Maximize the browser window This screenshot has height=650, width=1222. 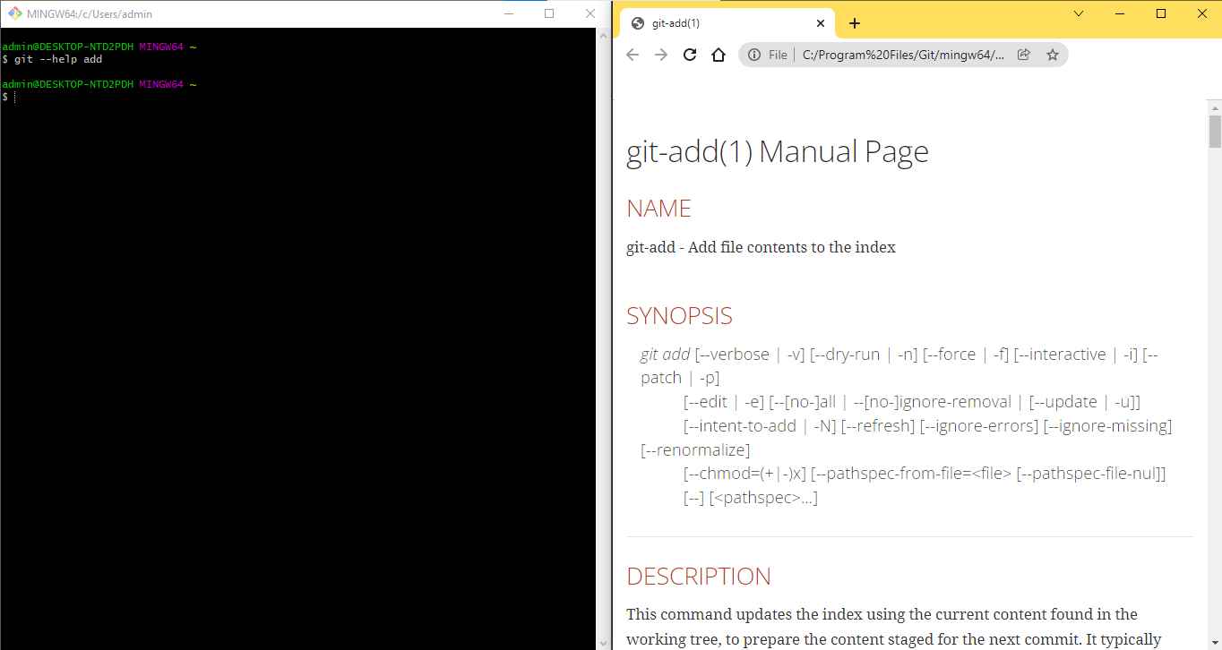point(1161,13)
